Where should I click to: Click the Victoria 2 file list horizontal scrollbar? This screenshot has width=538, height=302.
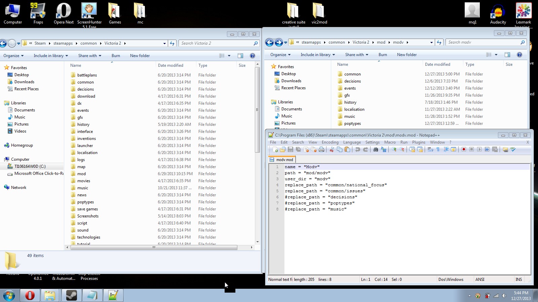[154, 247]
